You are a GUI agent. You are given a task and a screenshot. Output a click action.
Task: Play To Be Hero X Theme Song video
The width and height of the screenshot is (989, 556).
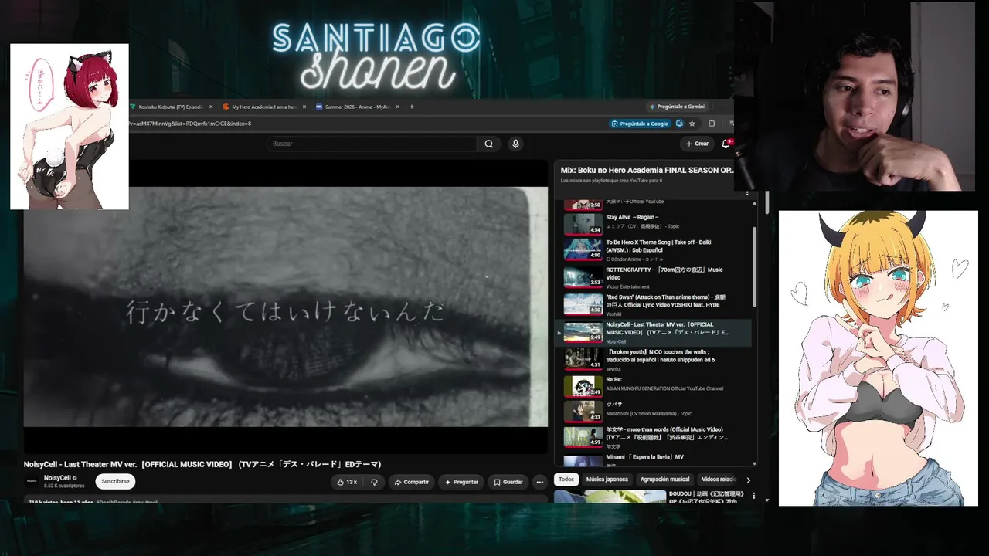pos(652,249)
